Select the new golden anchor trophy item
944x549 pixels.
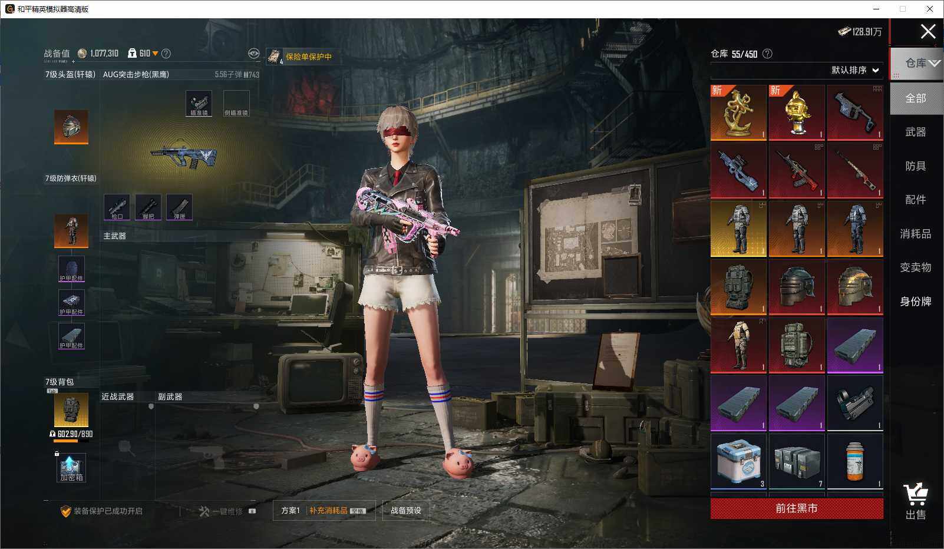pos(738,113)
